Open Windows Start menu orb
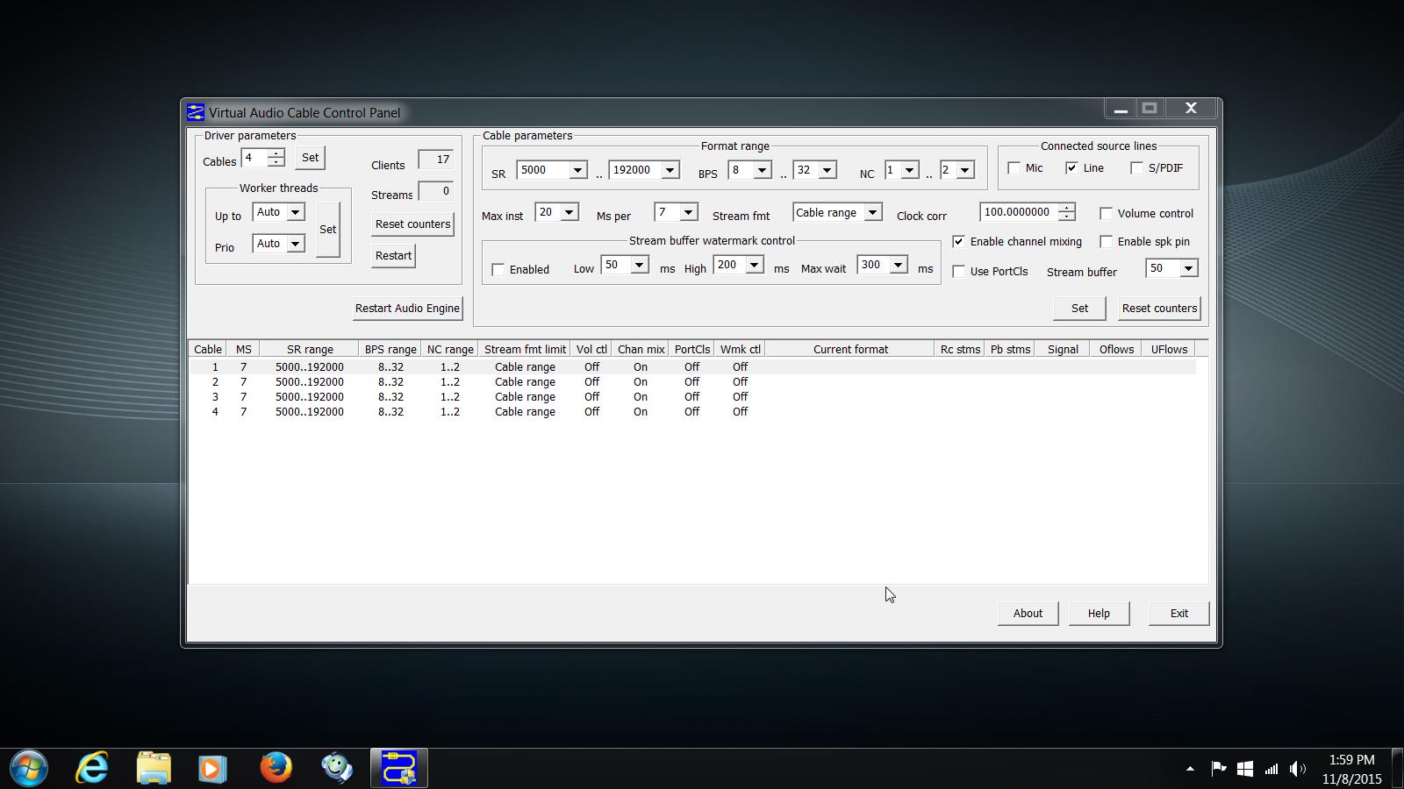 28,769
